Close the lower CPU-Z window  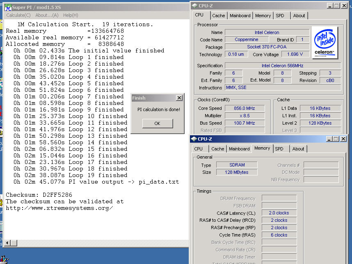pos(343,139)
